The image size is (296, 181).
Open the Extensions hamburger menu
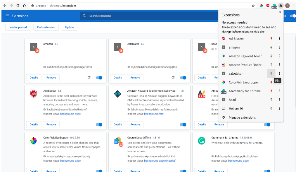(x=7, y=16)
